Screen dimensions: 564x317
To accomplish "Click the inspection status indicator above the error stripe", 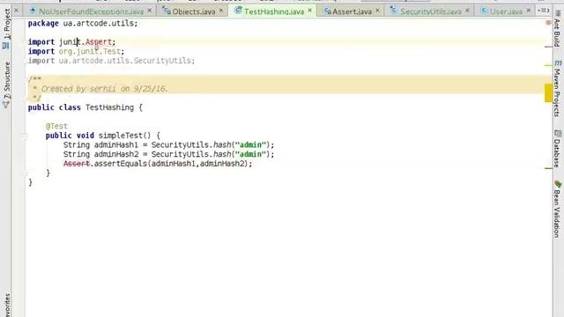I will click(x=548, y=23).
